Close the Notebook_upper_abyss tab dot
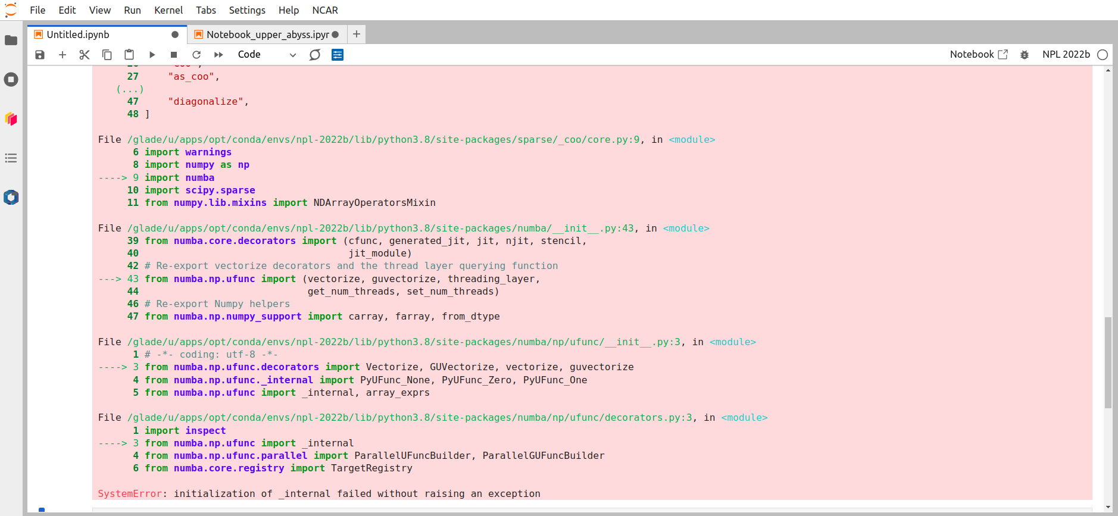Screen dimensions: 1118x516 tap(335, 35)
